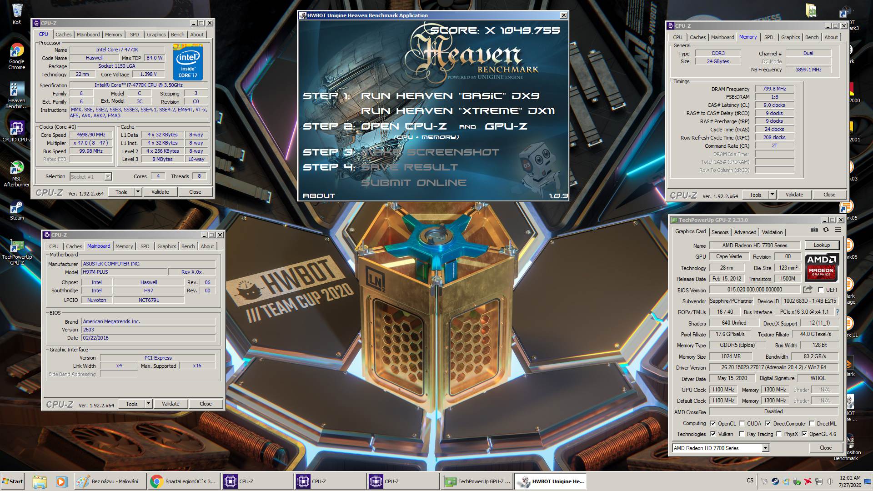
Task: Take a GPU-Z screenshot with camera icon
Action: pyautogui.click(x=814, y=230)
